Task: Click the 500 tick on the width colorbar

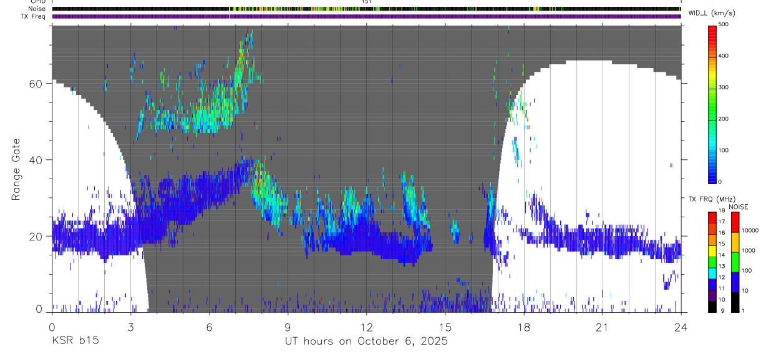Action: click(724, 25)
